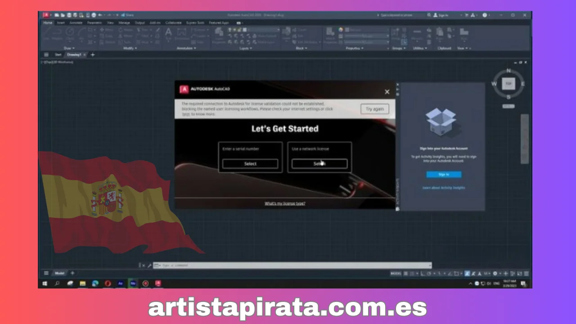Open the Manage ribbon tab
The height and width of the screenshot is (324, 576).
coord(124,22)
